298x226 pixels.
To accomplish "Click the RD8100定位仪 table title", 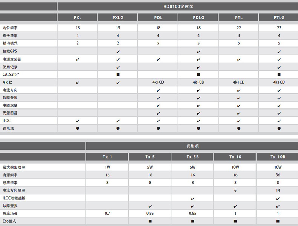I will point(177,6).
